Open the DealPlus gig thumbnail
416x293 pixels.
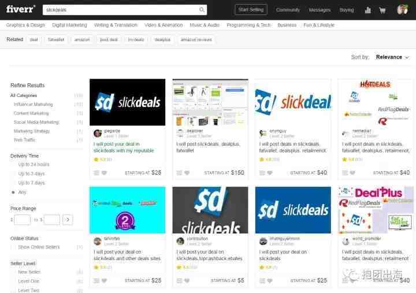click(375, 210)
